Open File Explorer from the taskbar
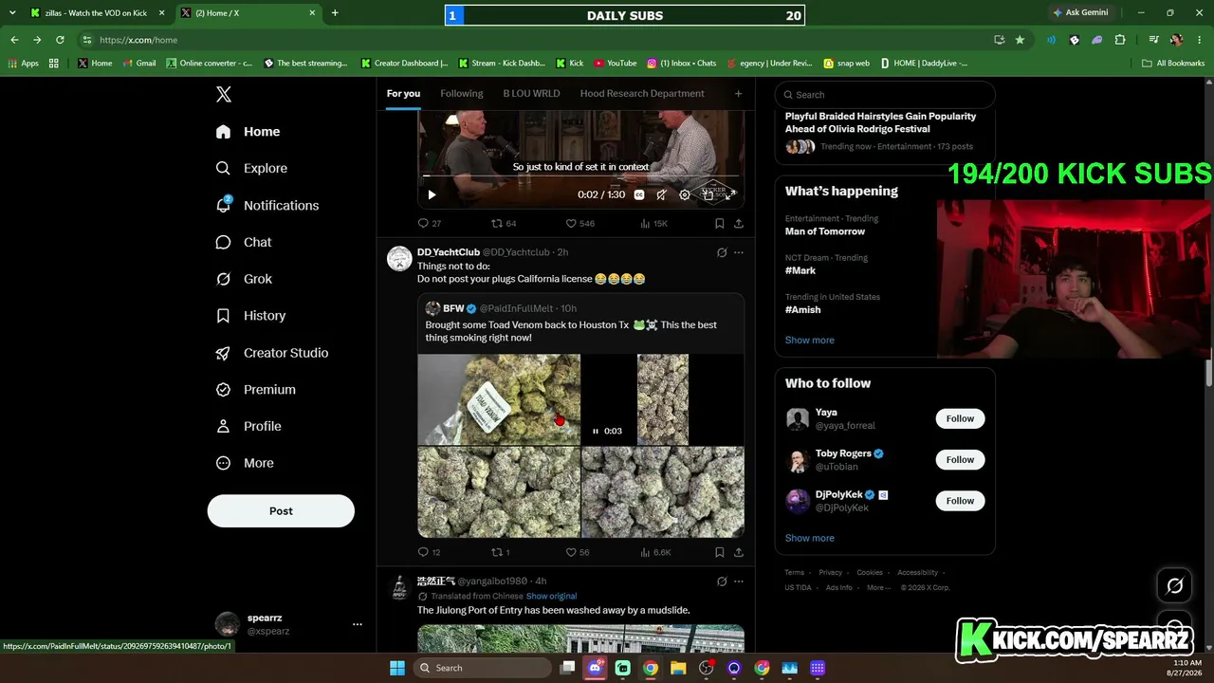The height and width of the screenshot is (683, 1214). [x=678, y=668]
